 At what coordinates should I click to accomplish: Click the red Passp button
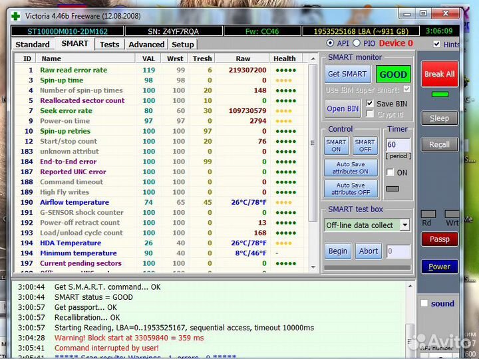coord(439,239)
